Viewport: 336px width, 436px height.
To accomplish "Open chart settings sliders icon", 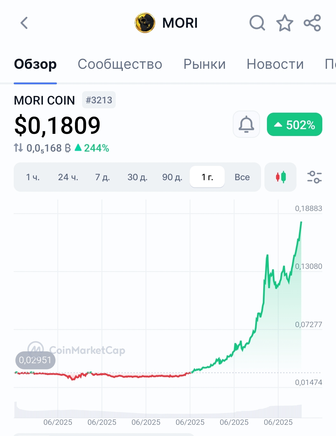I will coord(314,177).
